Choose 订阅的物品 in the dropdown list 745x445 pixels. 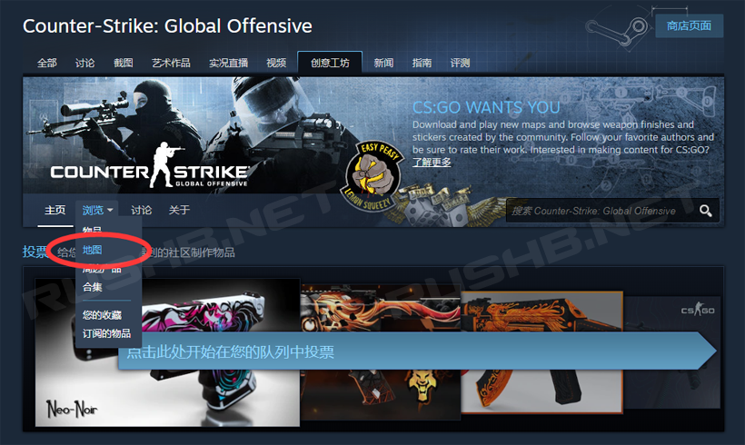click(106, 333)
